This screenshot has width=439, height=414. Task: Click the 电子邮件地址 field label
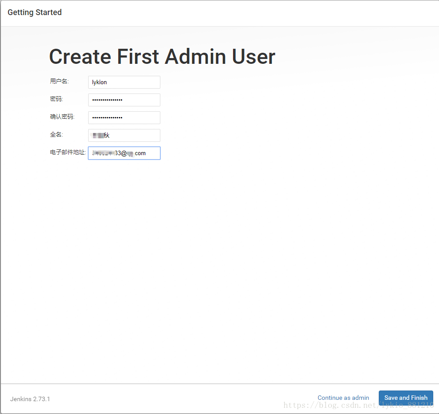point(67,152)
